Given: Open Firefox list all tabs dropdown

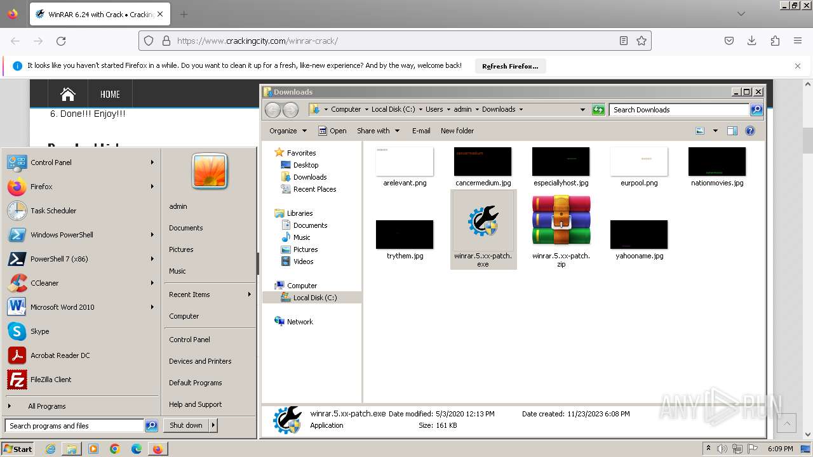Looking at the screenshot, I should [x=741, y=13].
